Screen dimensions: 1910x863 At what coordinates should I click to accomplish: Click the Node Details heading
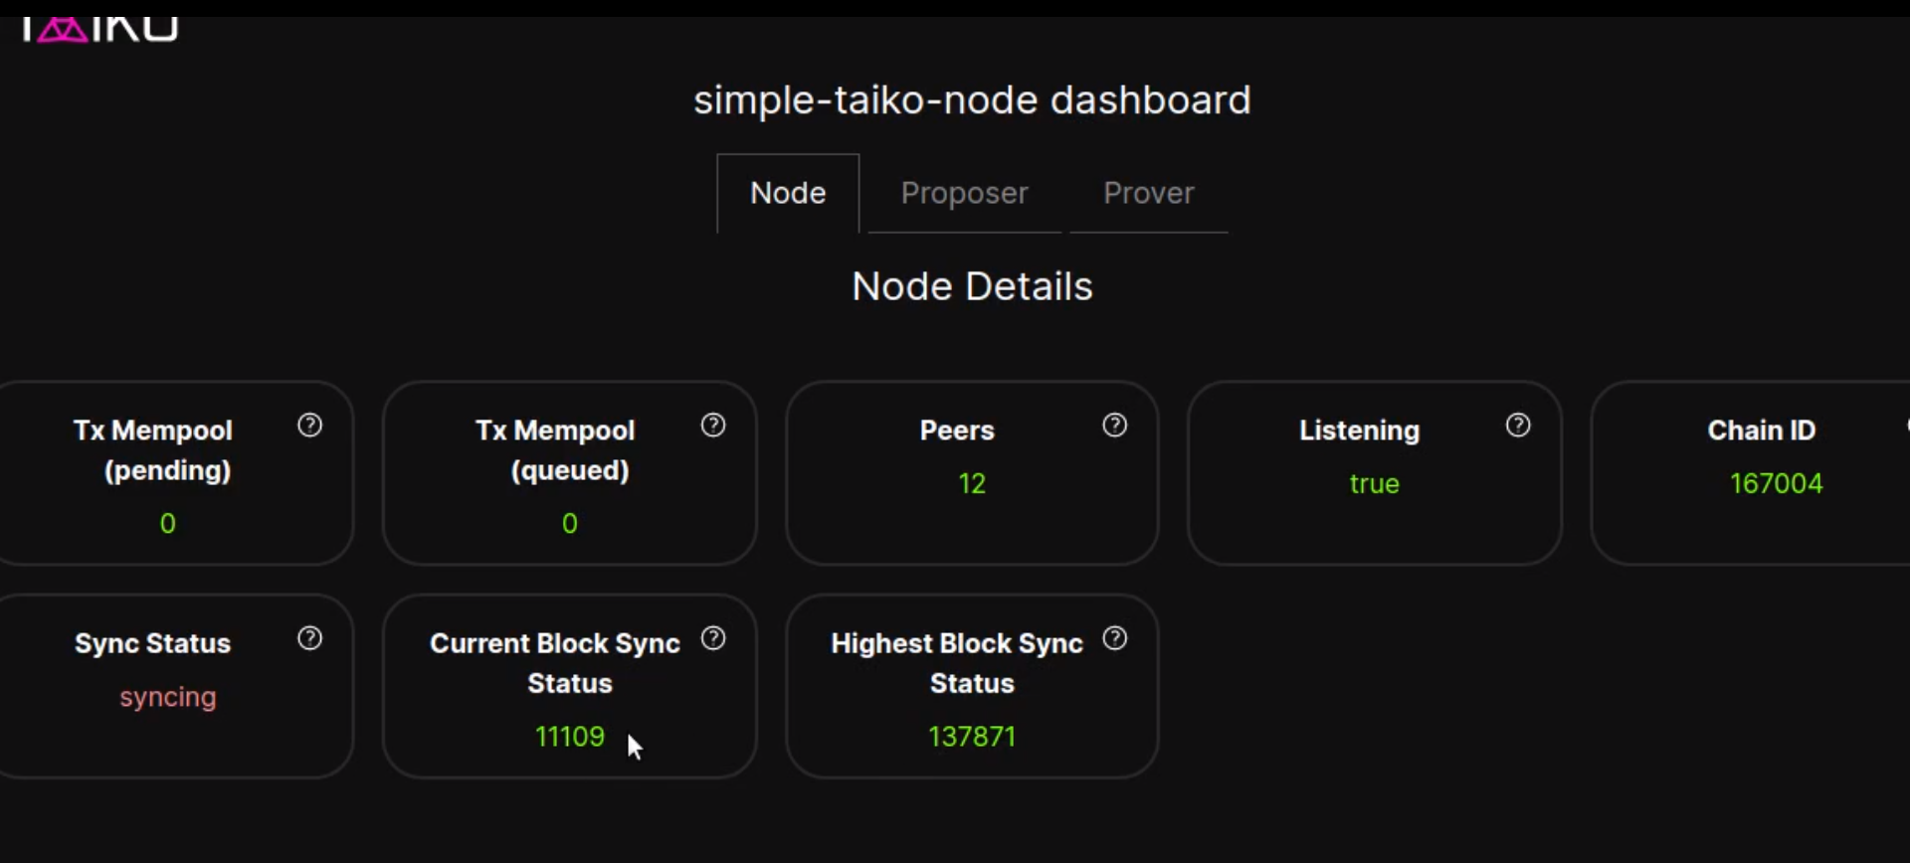972,286
